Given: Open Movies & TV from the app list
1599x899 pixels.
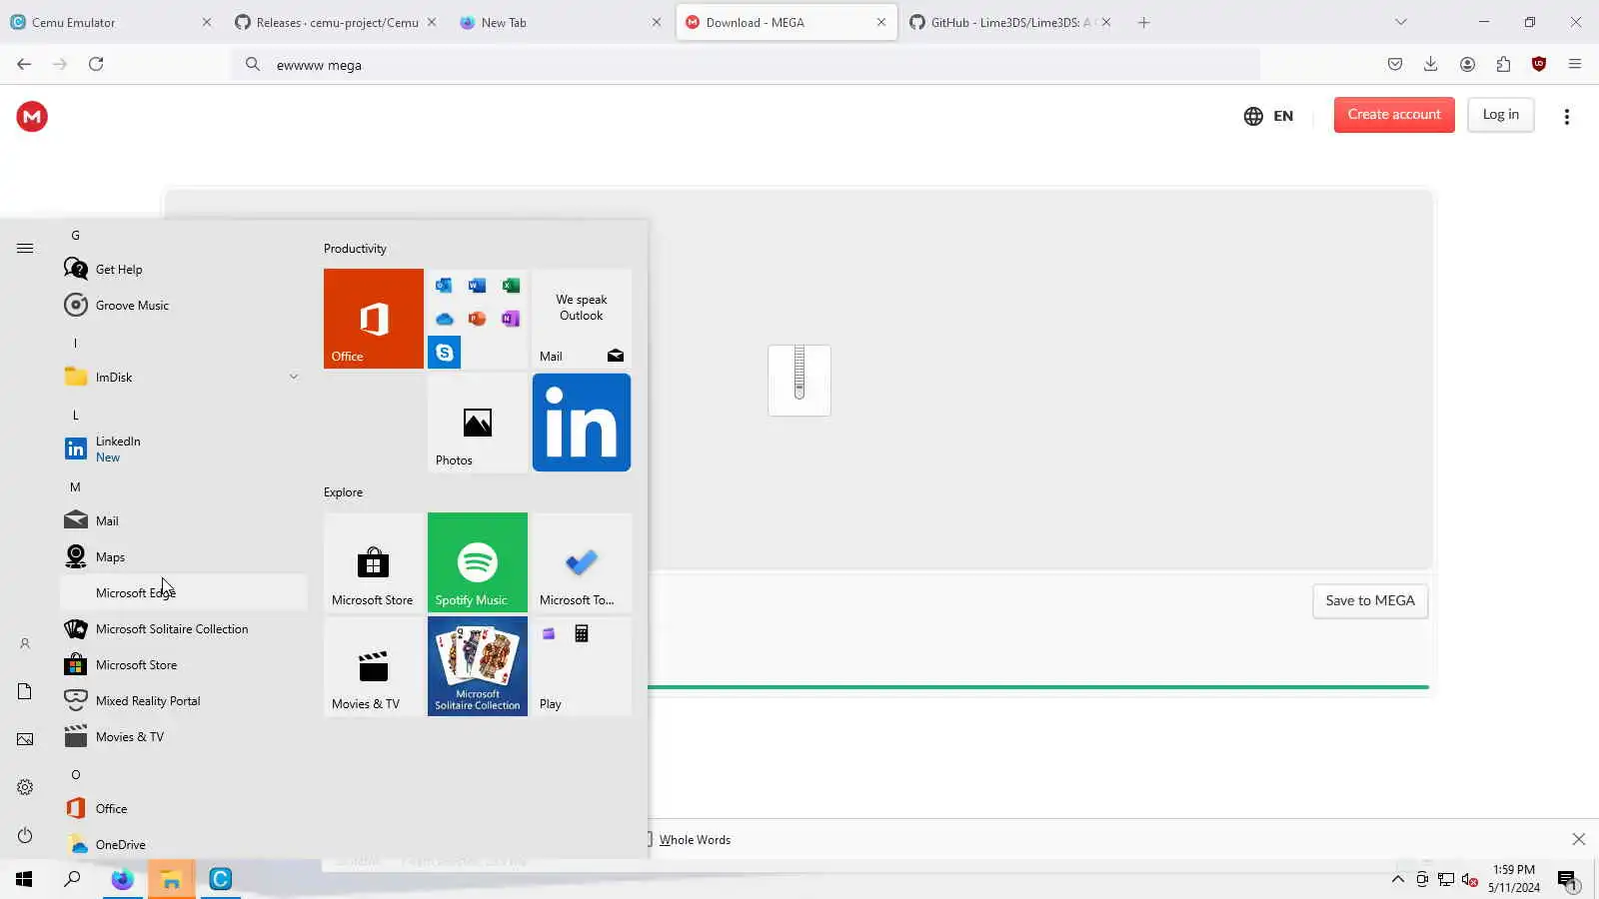Looking at the screenshot, I should (184, 736).
